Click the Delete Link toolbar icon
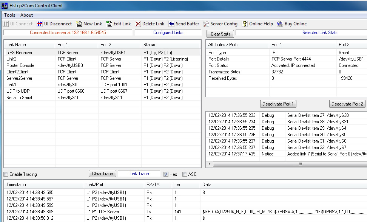The width and height of the screenshot is (367, 222). (x=138, y=24)
